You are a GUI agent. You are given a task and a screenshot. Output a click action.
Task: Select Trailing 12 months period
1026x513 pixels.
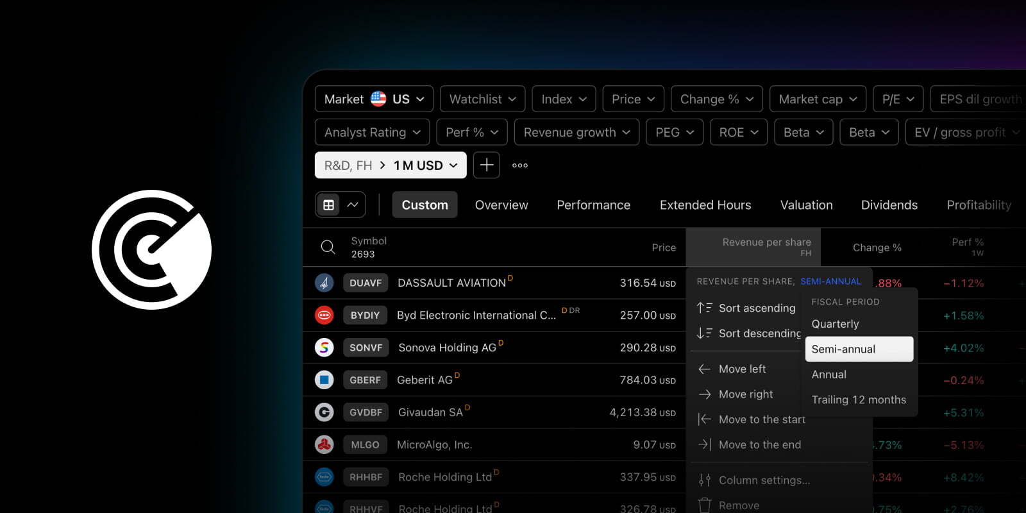pyautogui.click(x=859, y=399)
